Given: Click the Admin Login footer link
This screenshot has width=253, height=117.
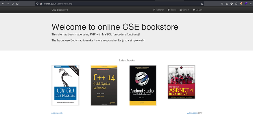Looking at the screenshot, I should (192, 113).
